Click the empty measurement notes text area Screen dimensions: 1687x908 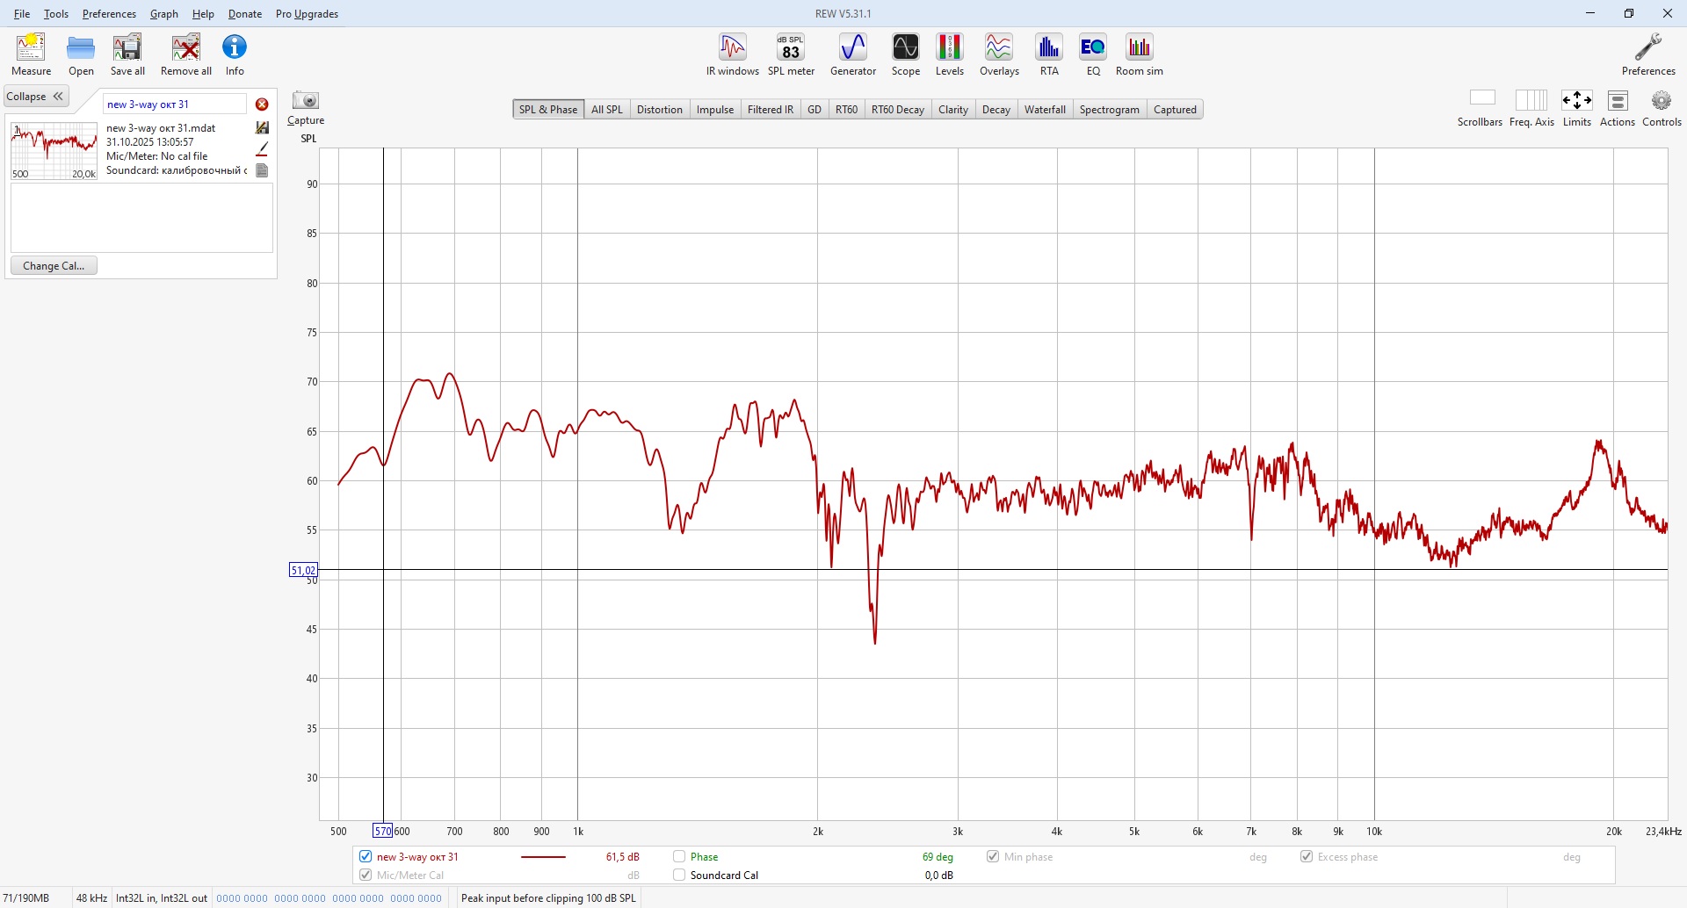141,218
